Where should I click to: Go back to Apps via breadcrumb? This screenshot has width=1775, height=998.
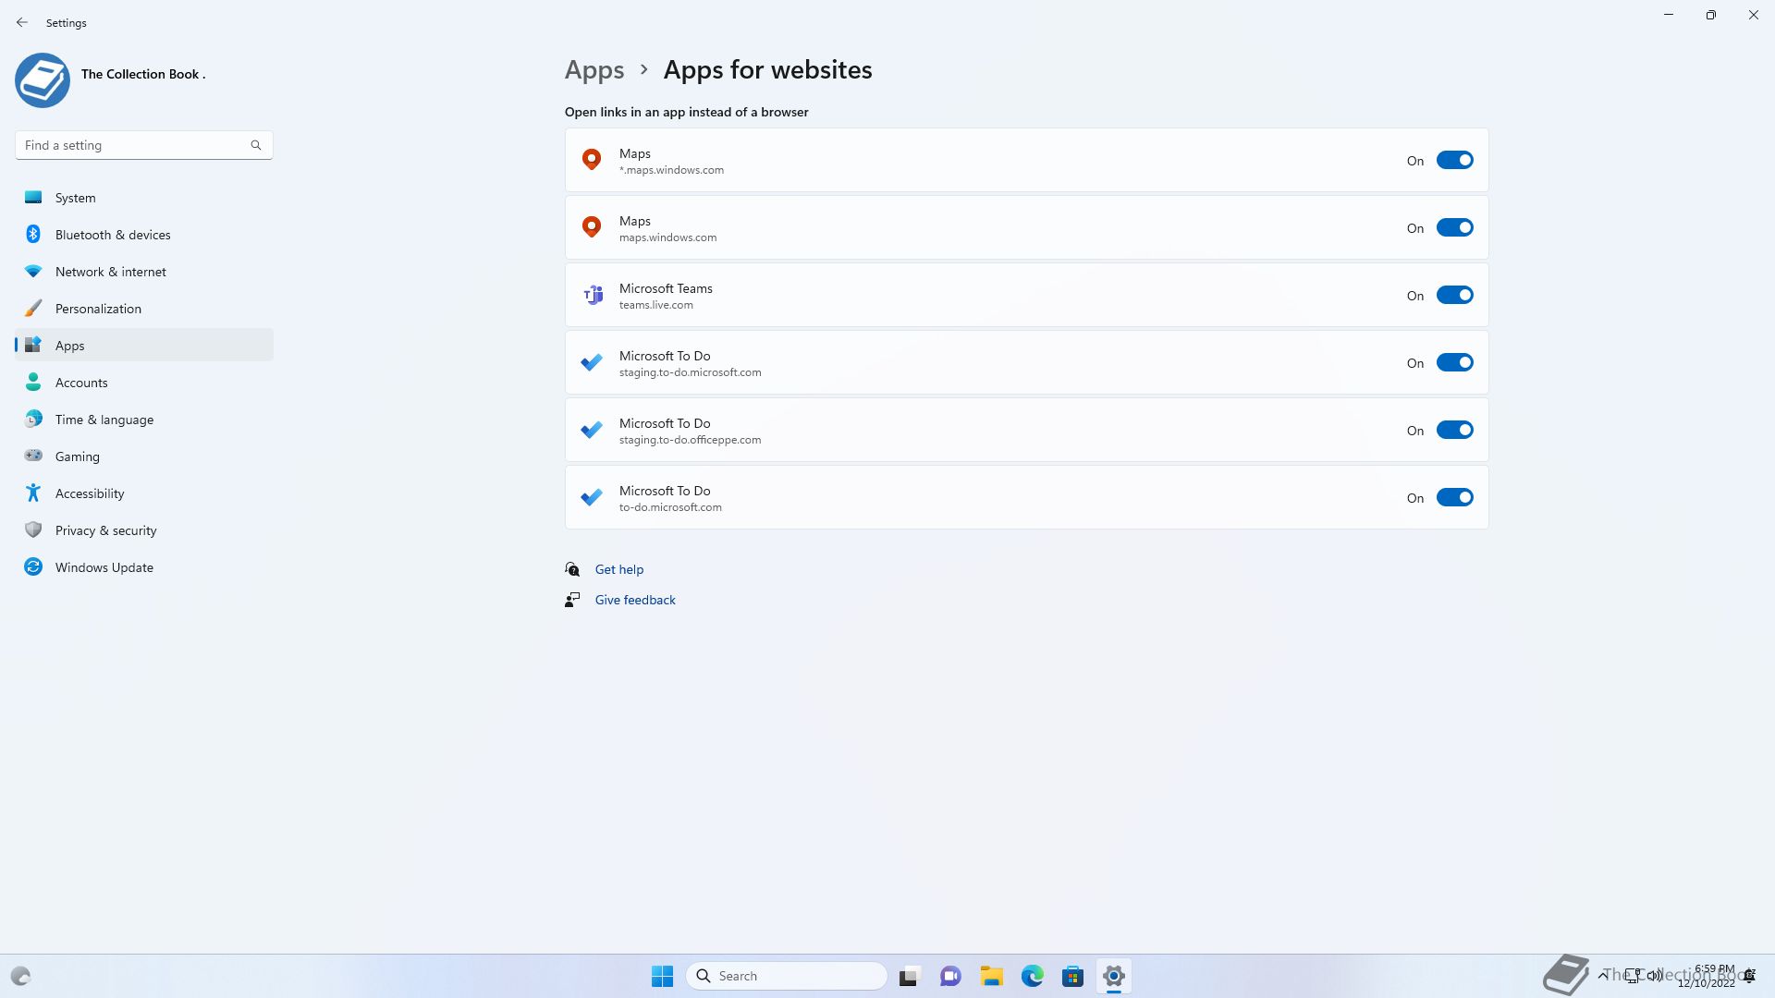pyautogui.click(x=594, y=70)
